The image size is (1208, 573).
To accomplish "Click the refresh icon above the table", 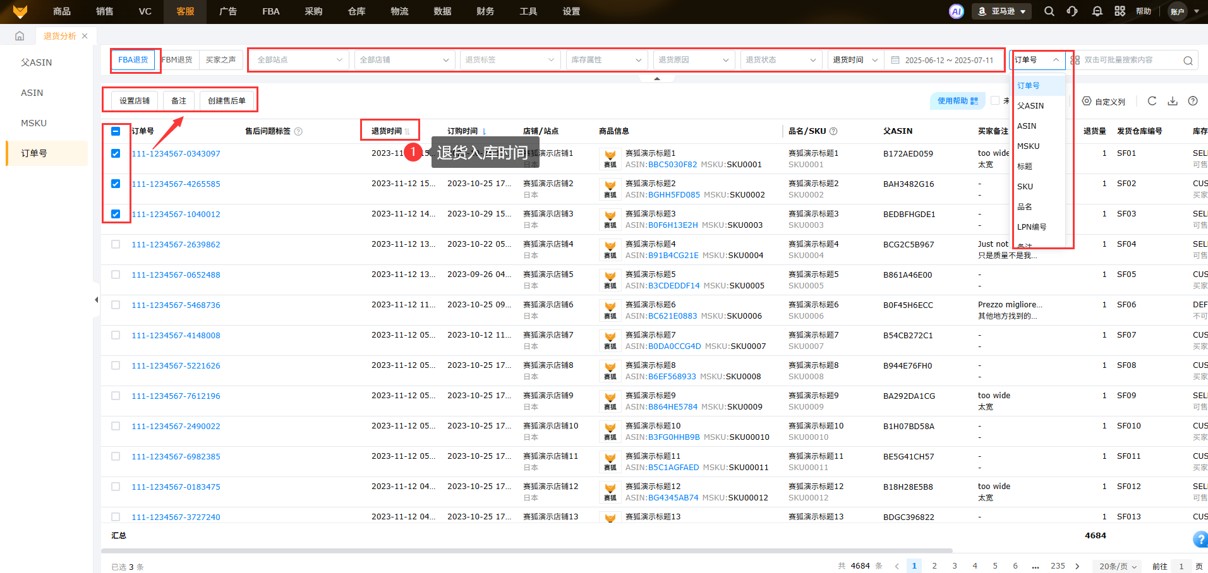I will pyautogui.click(x=1152, y=101).
